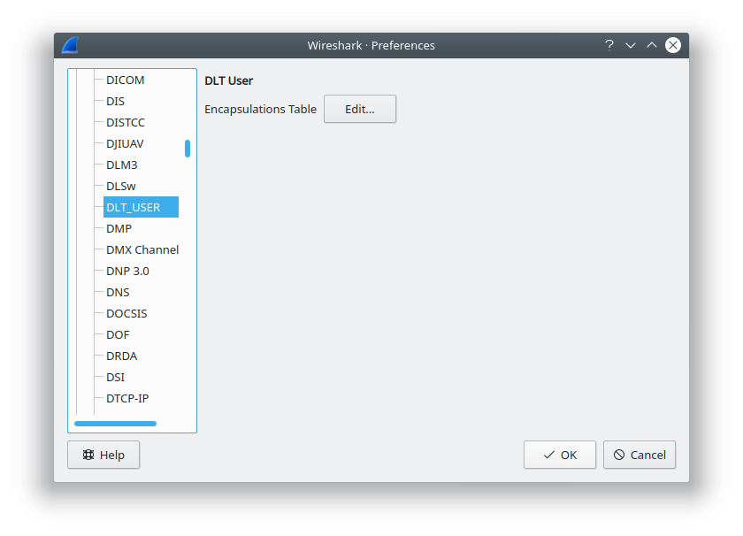Open DJIUAV protocol preferences
743x536 pixels.
click(x=125, y=143)
